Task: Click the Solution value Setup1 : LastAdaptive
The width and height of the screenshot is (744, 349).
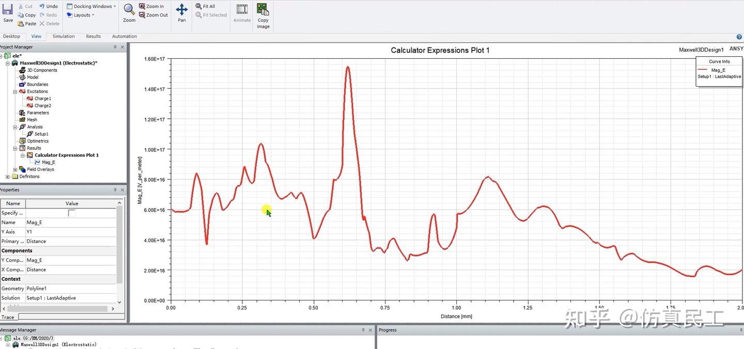Action: (71, 298)
